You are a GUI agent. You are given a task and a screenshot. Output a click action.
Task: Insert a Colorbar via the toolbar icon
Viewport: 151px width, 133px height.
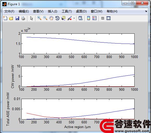point(89,18)
